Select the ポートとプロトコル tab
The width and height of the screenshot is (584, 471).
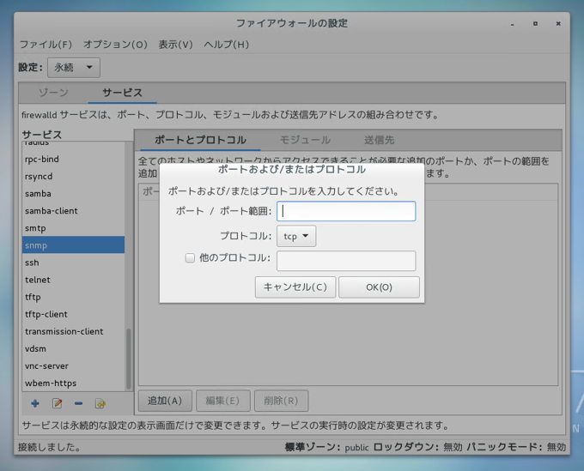(x=200, y=140)
